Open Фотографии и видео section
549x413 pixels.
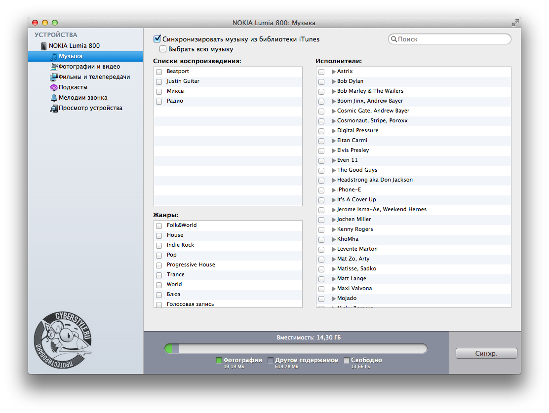[85, 67]
